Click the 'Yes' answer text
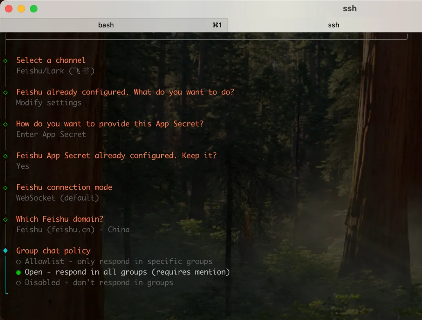The image size is (422, 320). click(23, 166)
